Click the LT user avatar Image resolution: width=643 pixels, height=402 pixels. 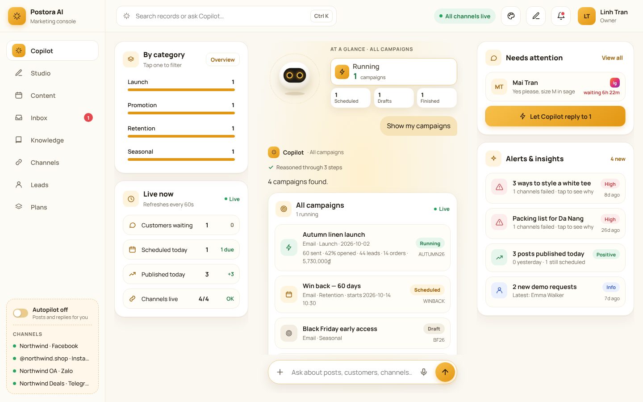tap(587, 16)
